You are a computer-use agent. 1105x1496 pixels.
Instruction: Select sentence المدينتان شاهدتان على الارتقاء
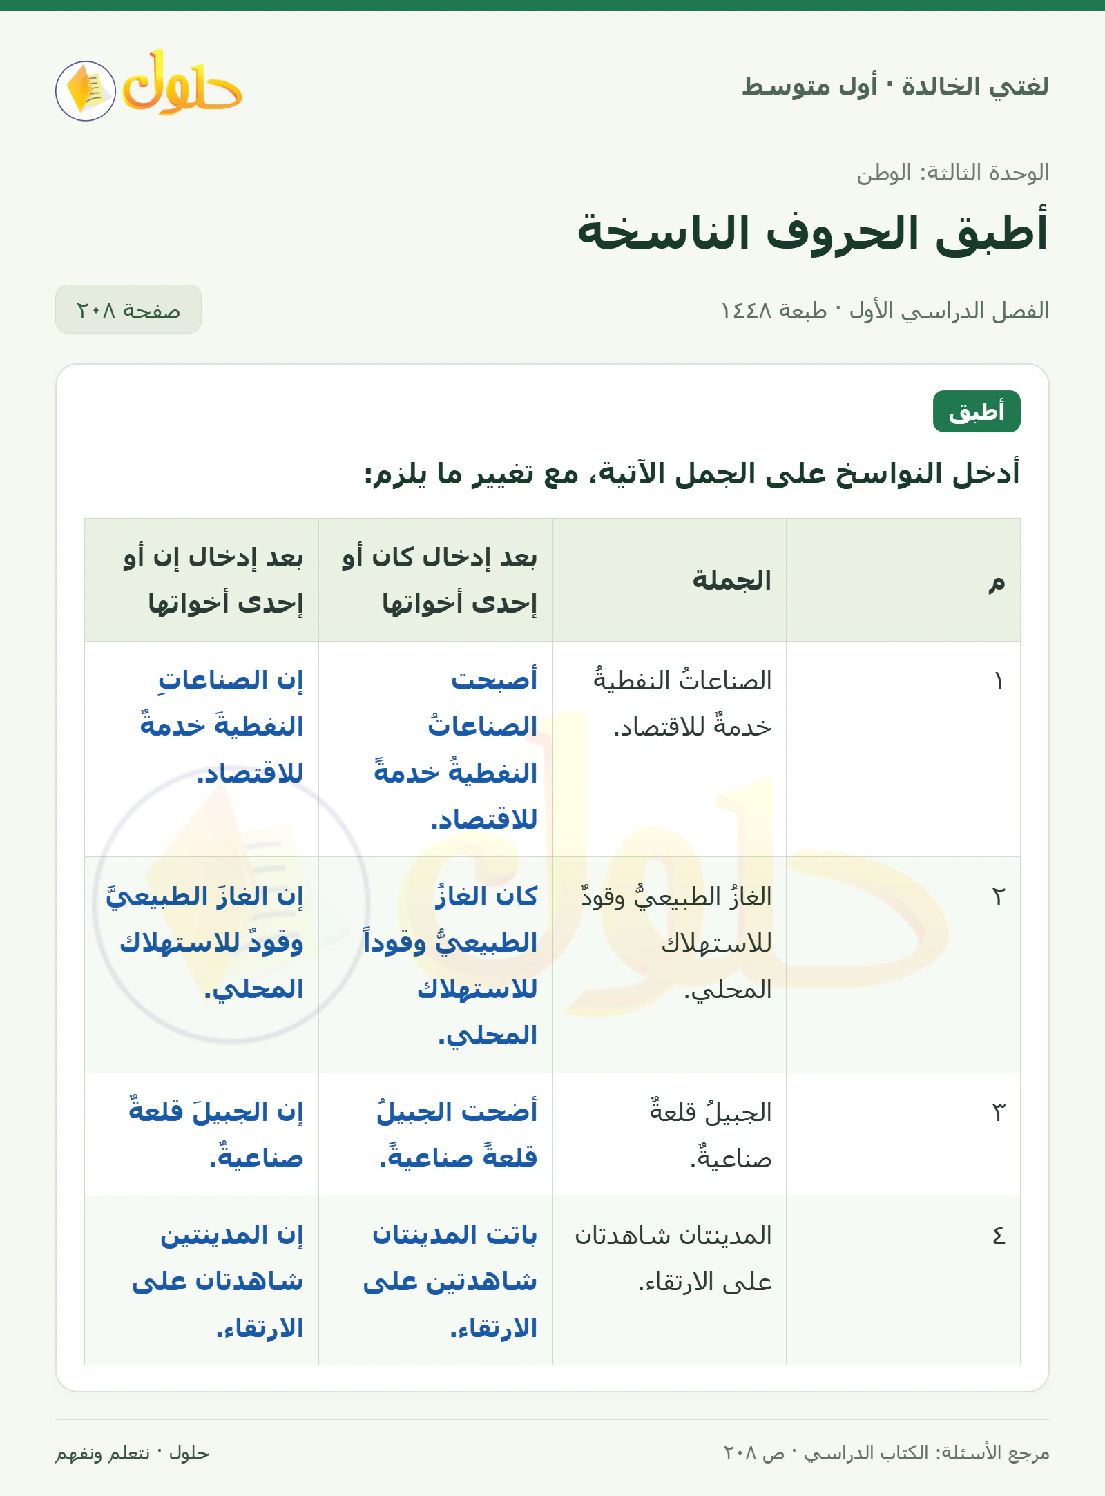pyautogui.click(x=674, y=1258)
